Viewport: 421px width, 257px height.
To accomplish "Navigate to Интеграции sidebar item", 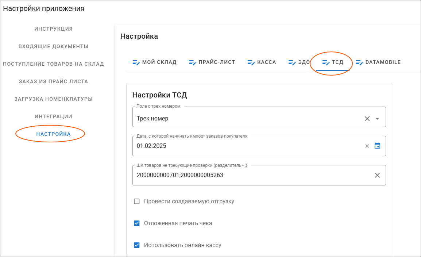I will [54, 116].
